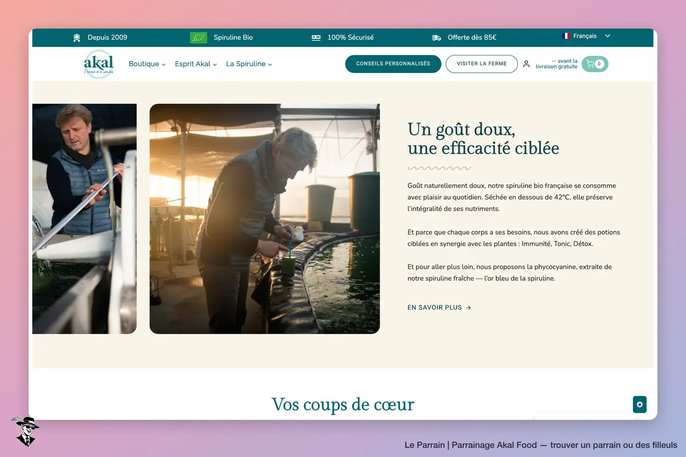Image resolution: width=686 pixels, height=457 pixels.
Task: Click the language dropdown chevron
Action: coord(608,36)
